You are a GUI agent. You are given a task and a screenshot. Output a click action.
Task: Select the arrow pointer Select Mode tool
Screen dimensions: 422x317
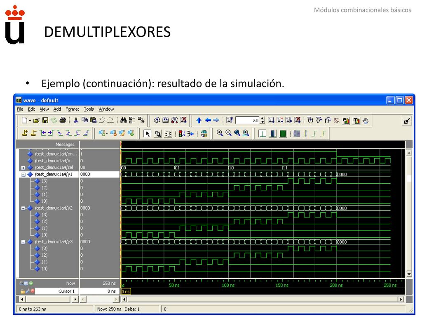point(148,133)
